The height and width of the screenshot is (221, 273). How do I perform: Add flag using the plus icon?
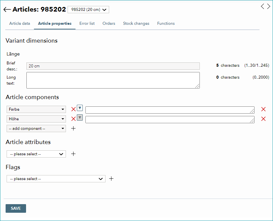coord(111,179)
